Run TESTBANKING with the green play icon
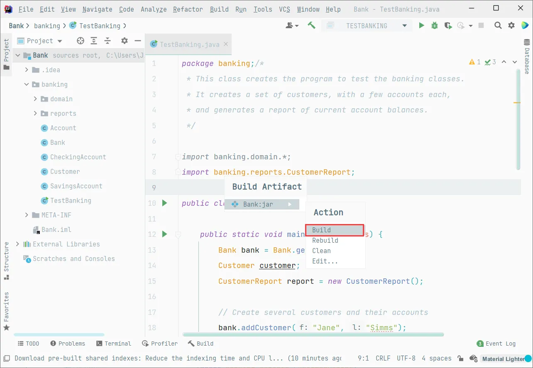The width and height of the screenshot is (533, 368). 421,25
